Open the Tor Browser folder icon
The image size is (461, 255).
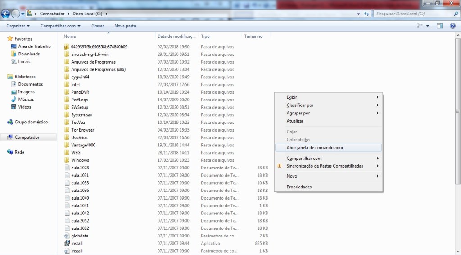pyautogui.click(x=66, y=130)
